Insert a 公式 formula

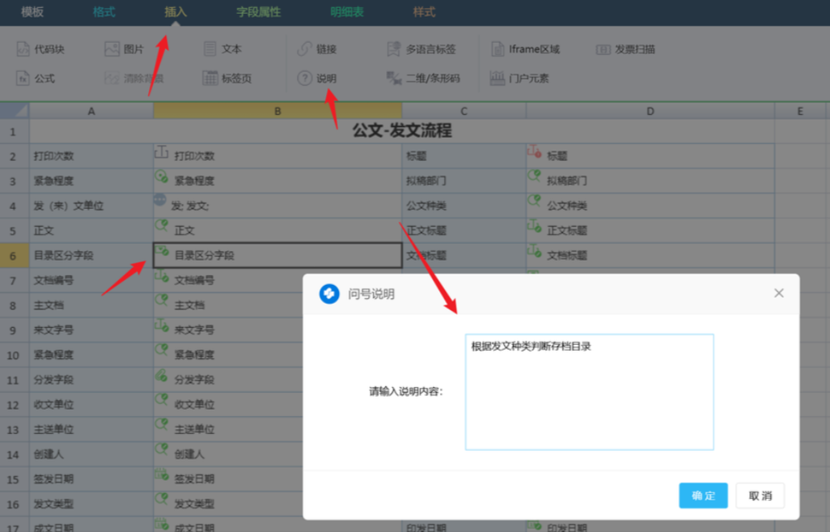click(36, 79)
